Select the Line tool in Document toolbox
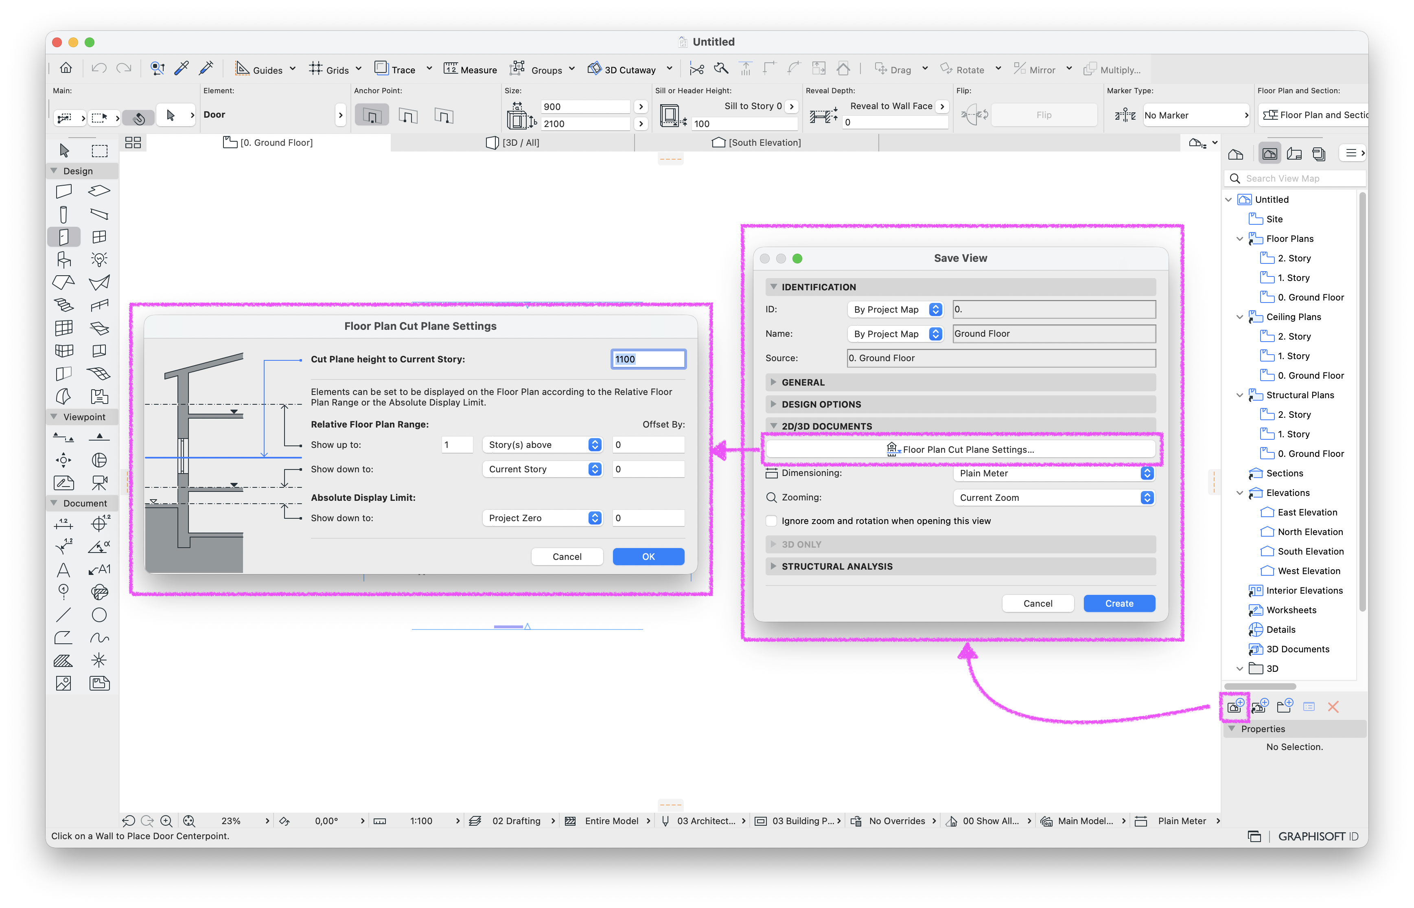This screenshot has height=908, width=1414. (x=63, y=615)
